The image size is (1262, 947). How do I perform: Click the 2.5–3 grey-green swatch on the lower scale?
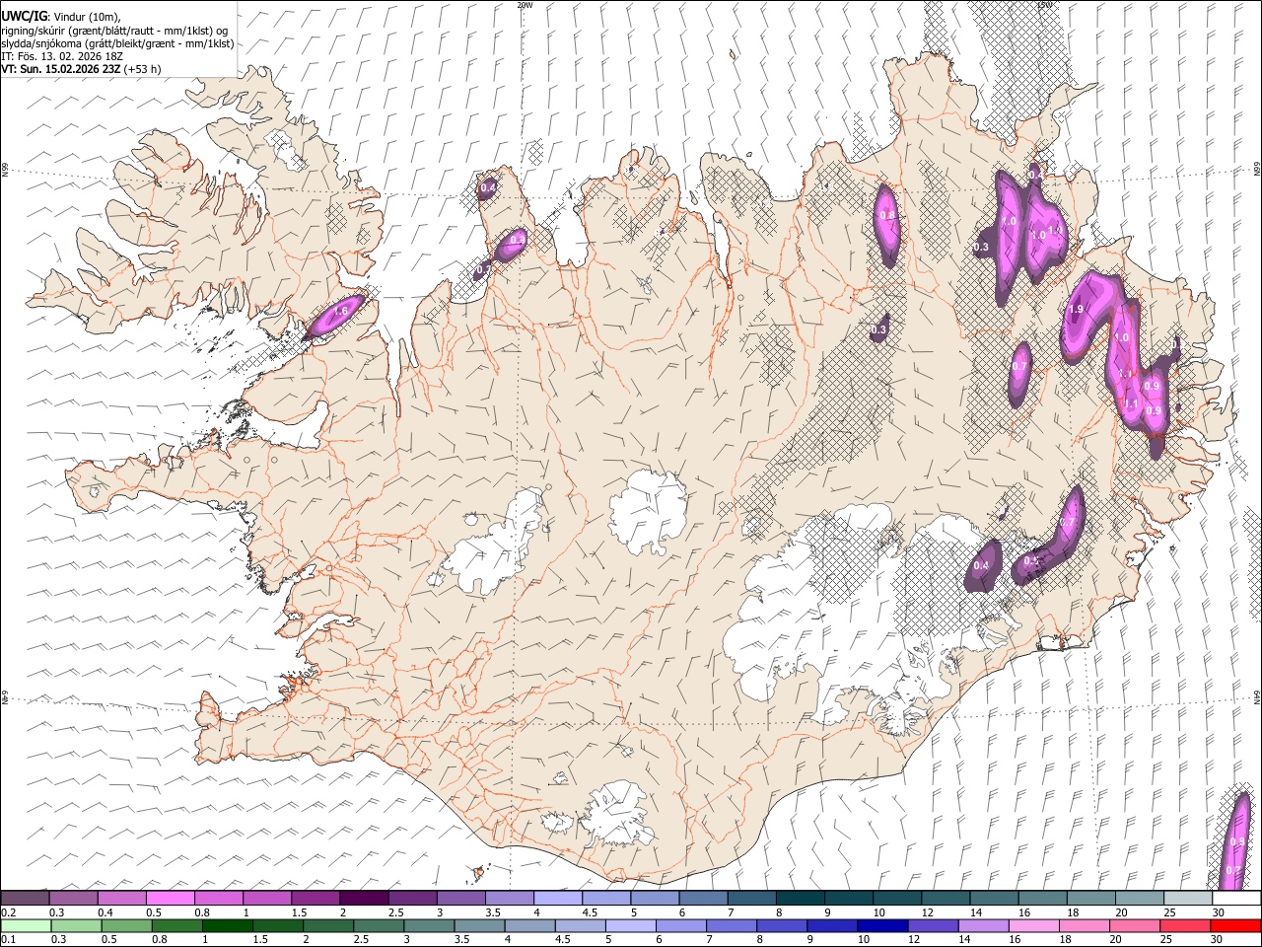click(378, 925)
